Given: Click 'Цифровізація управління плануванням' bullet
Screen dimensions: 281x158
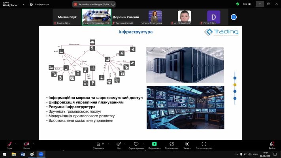Looking at the screenshot, I should coord(86,102).
